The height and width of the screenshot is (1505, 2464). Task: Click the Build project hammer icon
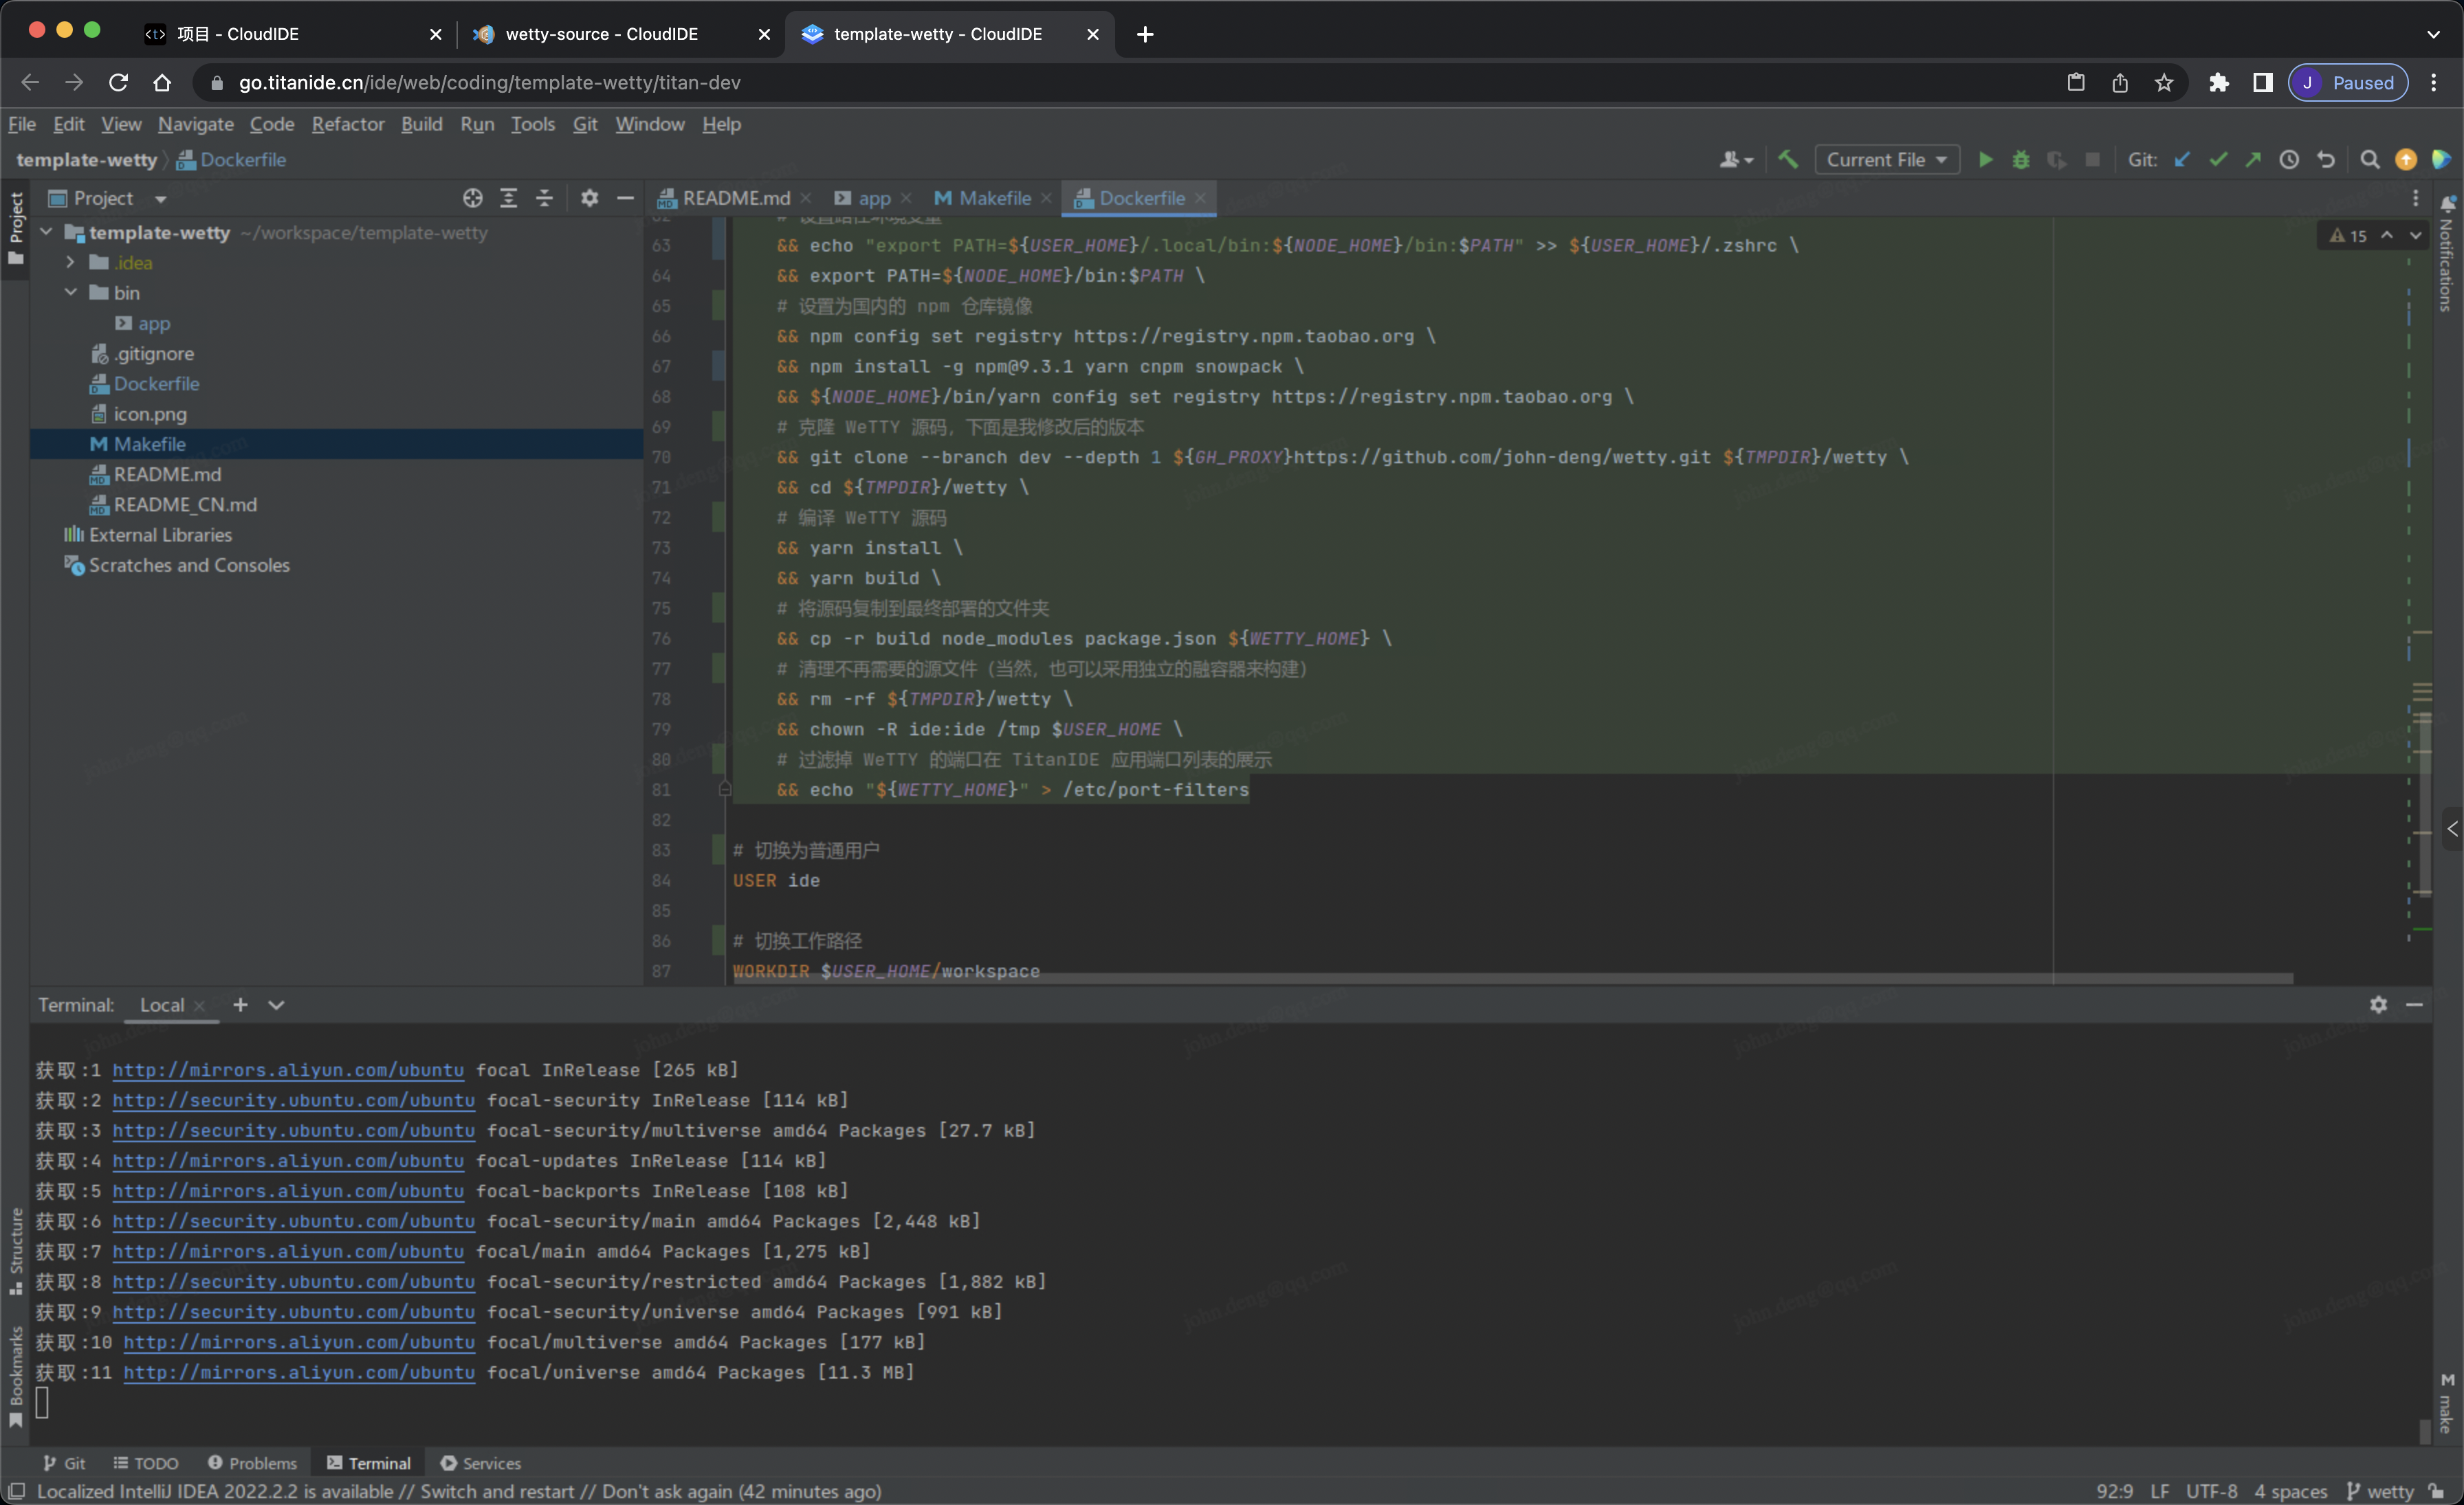1788,160
